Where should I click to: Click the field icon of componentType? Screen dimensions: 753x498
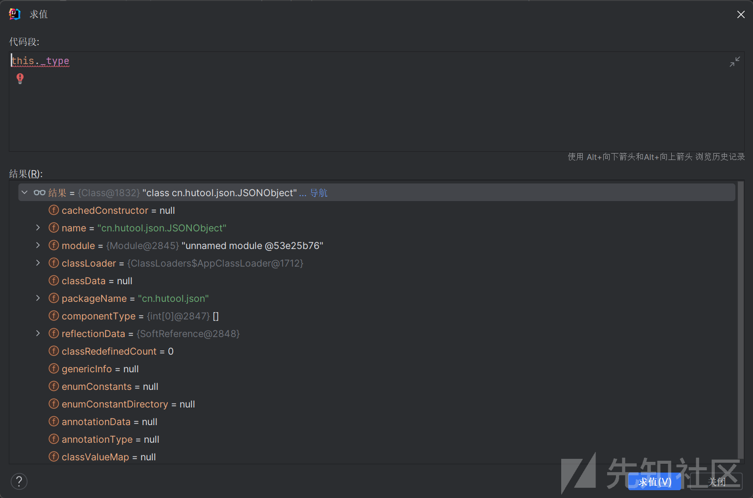pyautogui.click(x=54, y=316)
